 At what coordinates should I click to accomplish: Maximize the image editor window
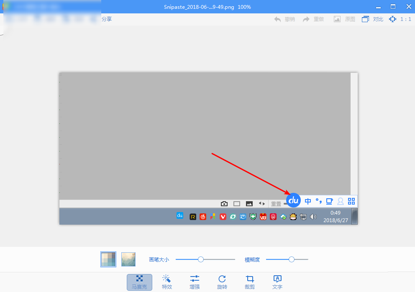click(393, 6)
